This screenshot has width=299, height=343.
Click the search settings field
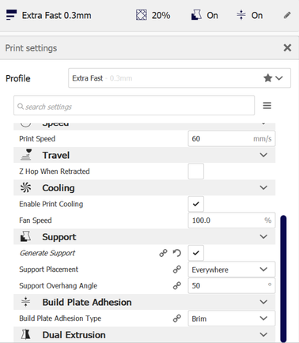point(134,105)
